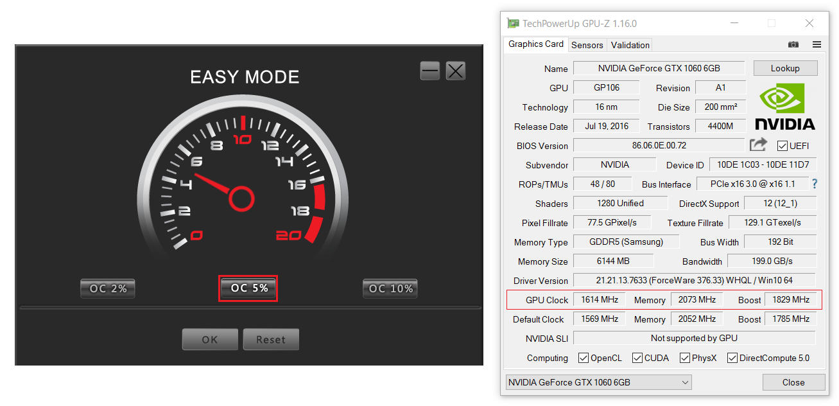The image size is (839, 406).
Task: Switch to the Sensors tab
Action: [587, 45]
